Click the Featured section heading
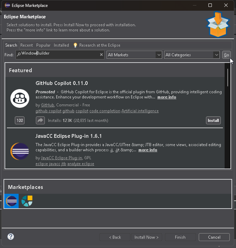Screen dimensions: 236x248 [x=21, y=70]
